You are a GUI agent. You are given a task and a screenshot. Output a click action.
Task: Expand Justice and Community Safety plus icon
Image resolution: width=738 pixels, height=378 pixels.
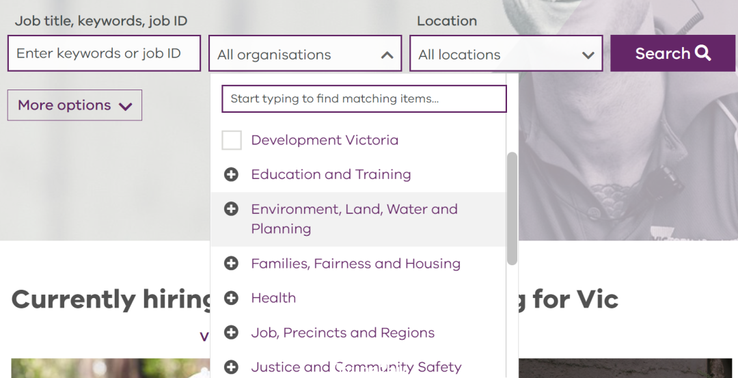231,367
